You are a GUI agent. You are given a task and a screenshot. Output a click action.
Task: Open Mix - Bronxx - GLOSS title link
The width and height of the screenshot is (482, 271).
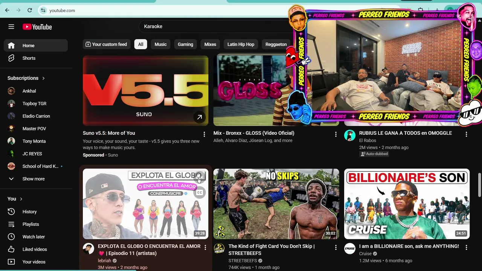click(254, 133)
